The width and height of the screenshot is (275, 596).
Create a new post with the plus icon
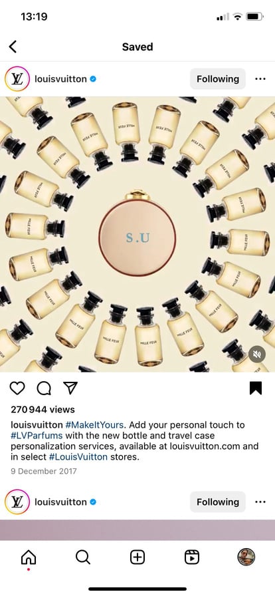[x=137, y=557]
